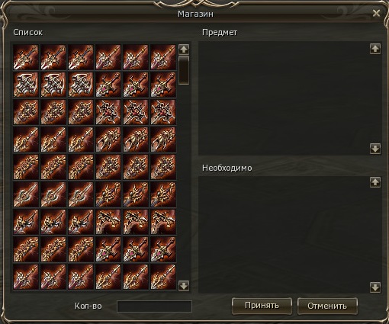Image resolution: width=389 pixels, height=324 pixels.
Task: Select the first bow-shaped weapon in row seven's right half
Action: tap(108, 222)
